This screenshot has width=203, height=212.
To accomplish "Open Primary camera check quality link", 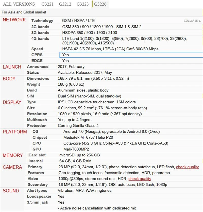I will coord(187,167).
